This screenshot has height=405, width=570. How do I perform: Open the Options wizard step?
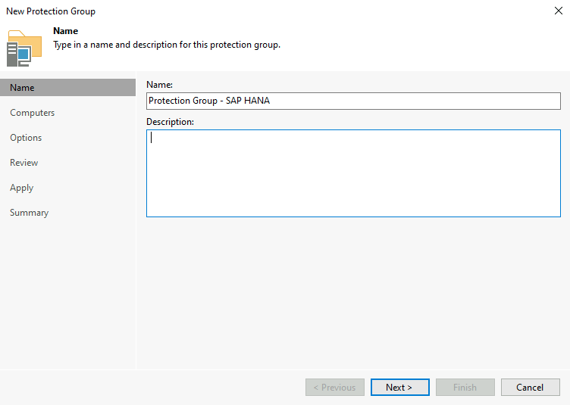click(x=26, y=138)
